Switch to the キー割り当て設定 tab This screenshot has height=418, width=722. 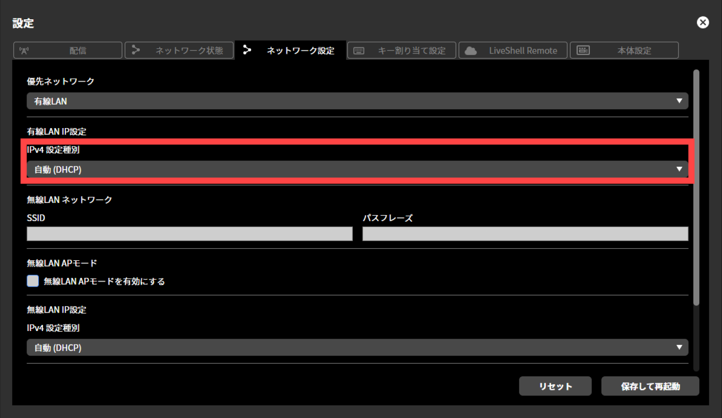tap(401, 50)
